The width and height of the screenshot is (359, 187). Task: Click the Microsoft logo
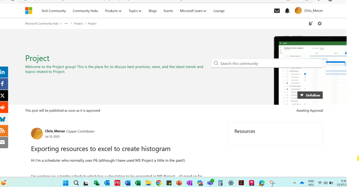point(29,10)
